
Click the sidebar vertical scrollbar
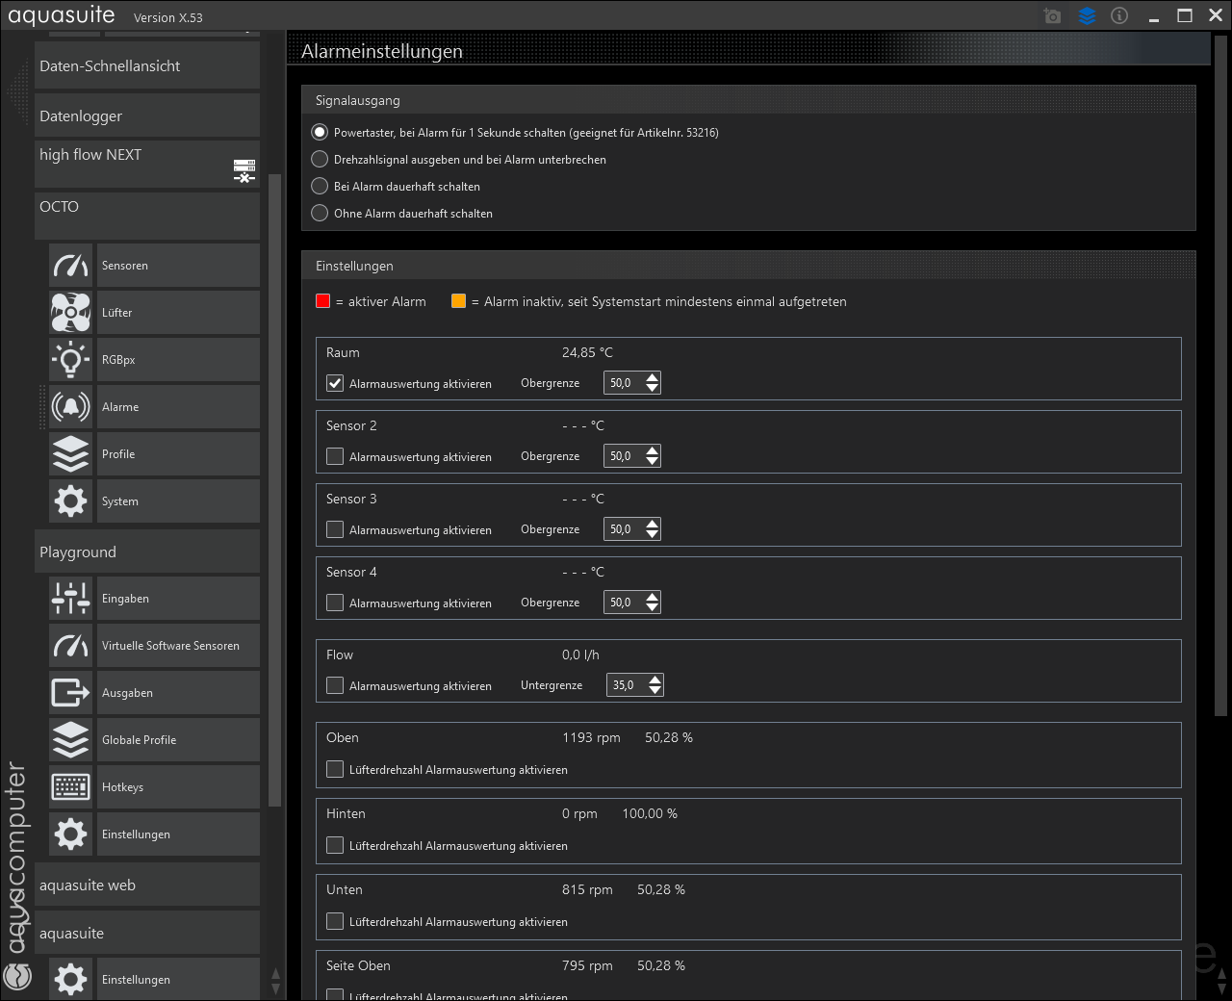(x=275, y=489)
